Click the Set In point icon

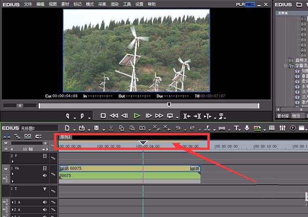click(68, 116)
